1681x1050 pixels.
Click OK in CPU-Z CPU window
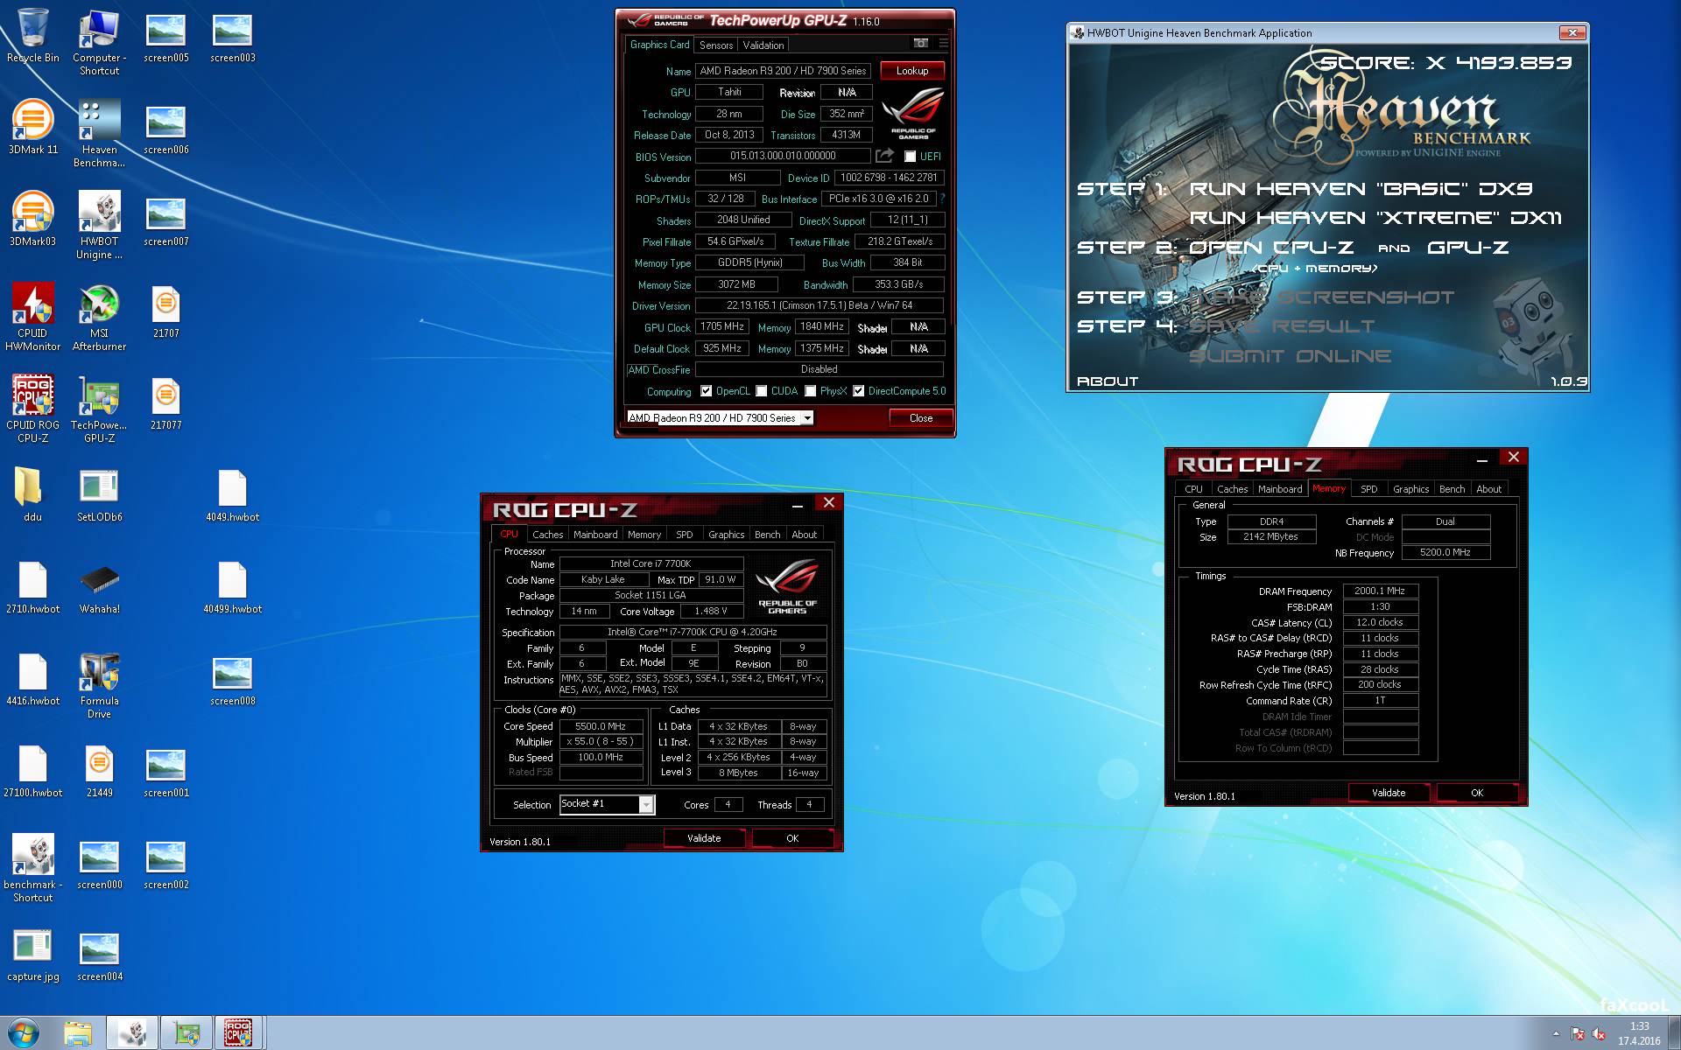792,838
